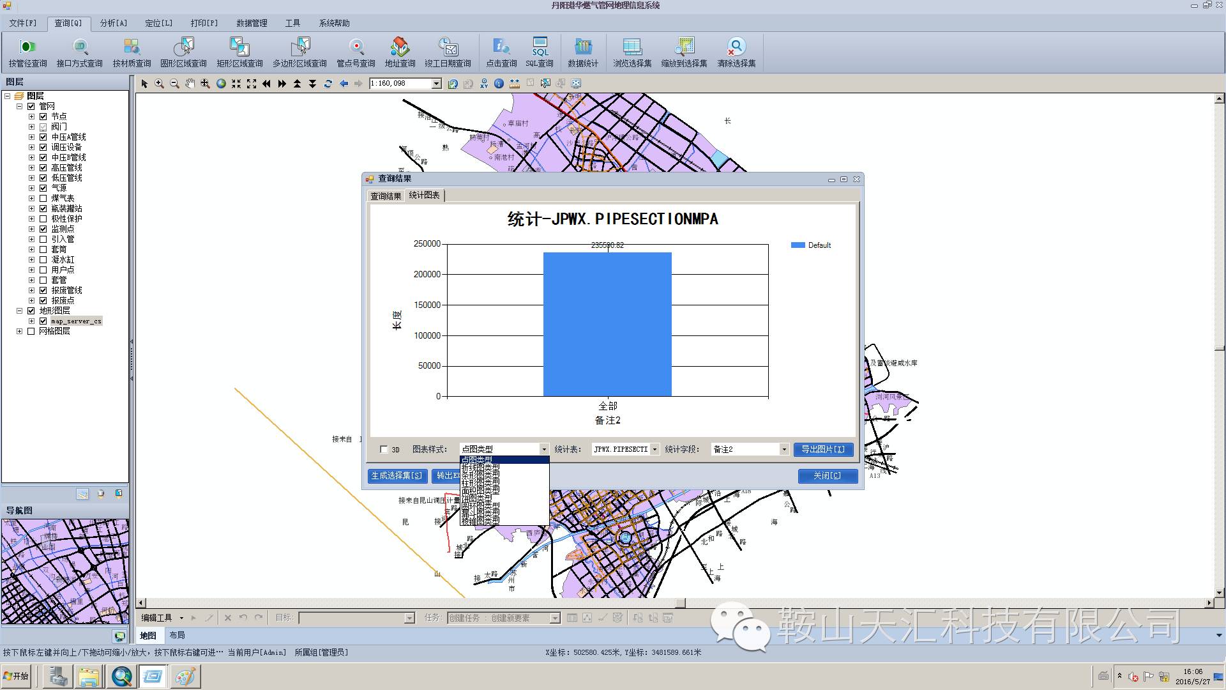
Task: Enable the 网格图层 group checkbox
Action: click(31, 331)
